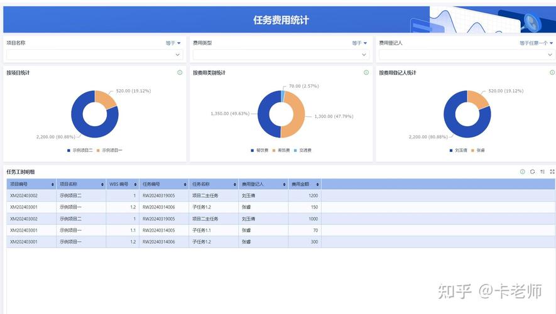Click the WBS cell showing 1.1

coord(123,230)
